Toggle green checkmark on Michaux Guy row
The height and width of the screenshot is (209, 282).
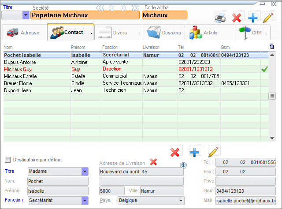264,69
